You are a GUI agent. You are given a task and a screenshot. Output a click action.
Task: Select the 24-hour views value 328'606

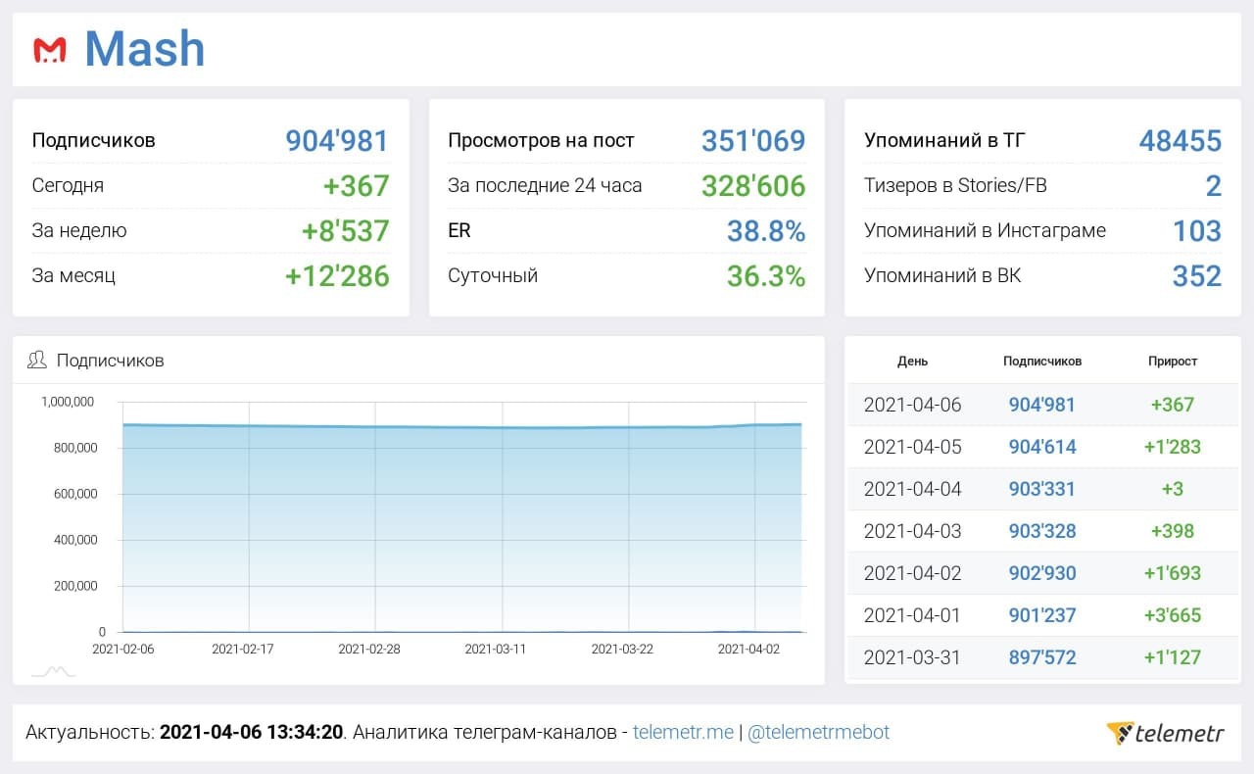(x=753, y=186)
